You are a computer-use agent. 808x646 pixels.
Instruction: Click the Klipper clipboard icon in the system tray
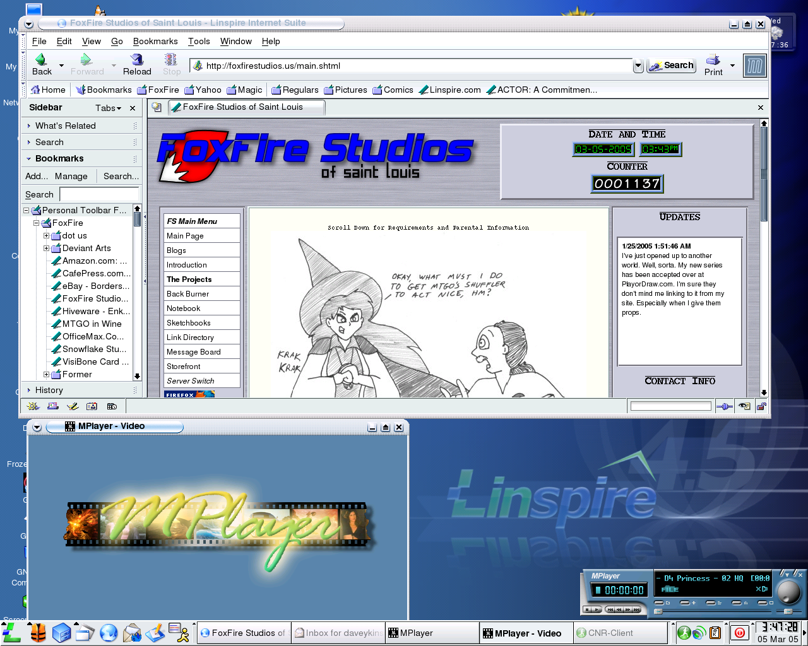tap(715, 633)
